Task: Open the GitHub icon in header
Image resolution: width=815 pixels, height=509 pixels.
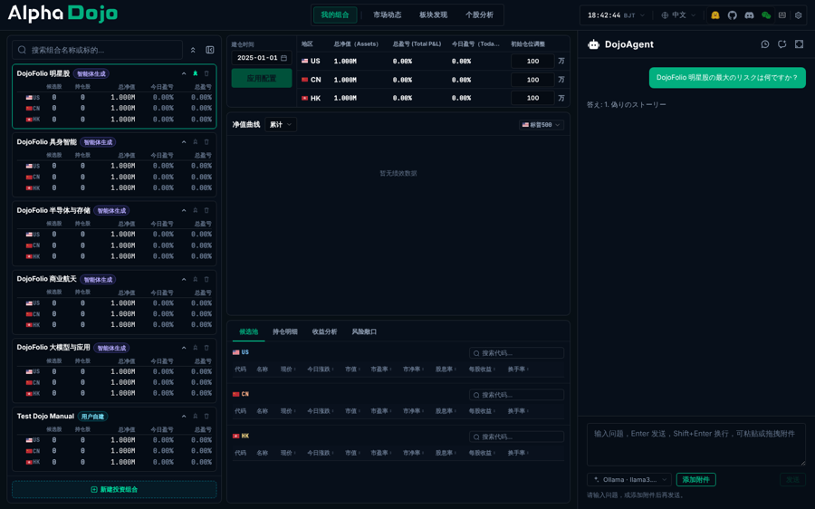Action: pyautogui.click(x=732, y=15)
